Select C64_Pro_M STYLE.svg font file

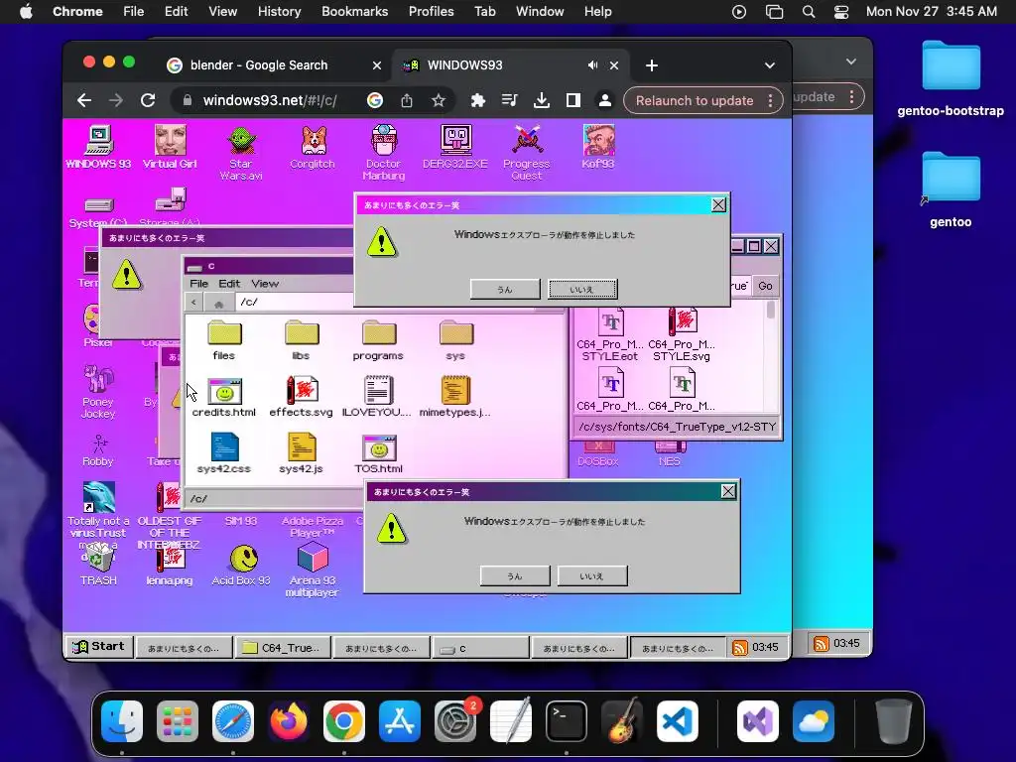tap(682, 335)
